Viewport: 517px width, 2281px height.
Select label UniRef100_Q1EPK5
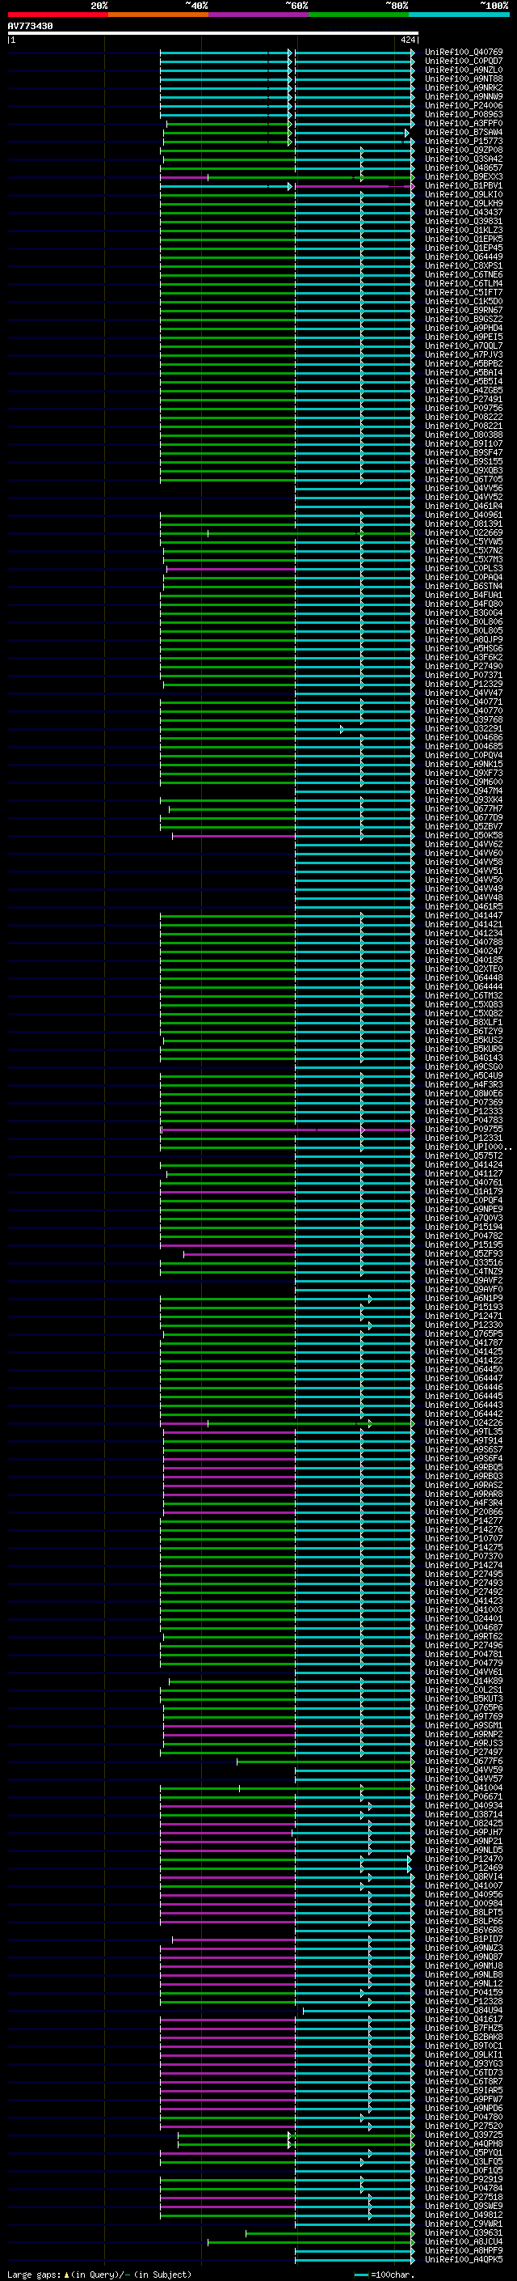pyautogui.click(x=464, y=239)
